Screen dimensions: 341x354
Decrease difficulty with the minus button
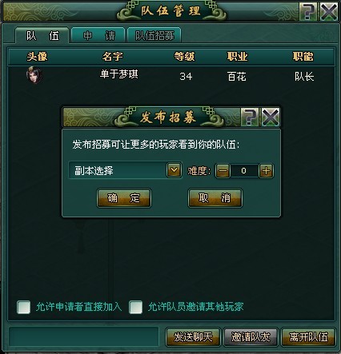coord(223,171)
